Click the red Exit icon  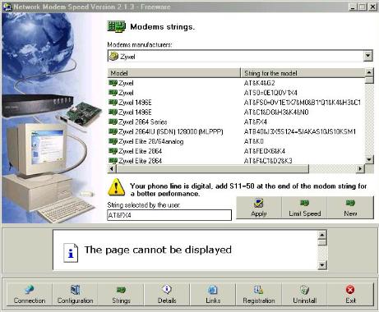[350, 289]
